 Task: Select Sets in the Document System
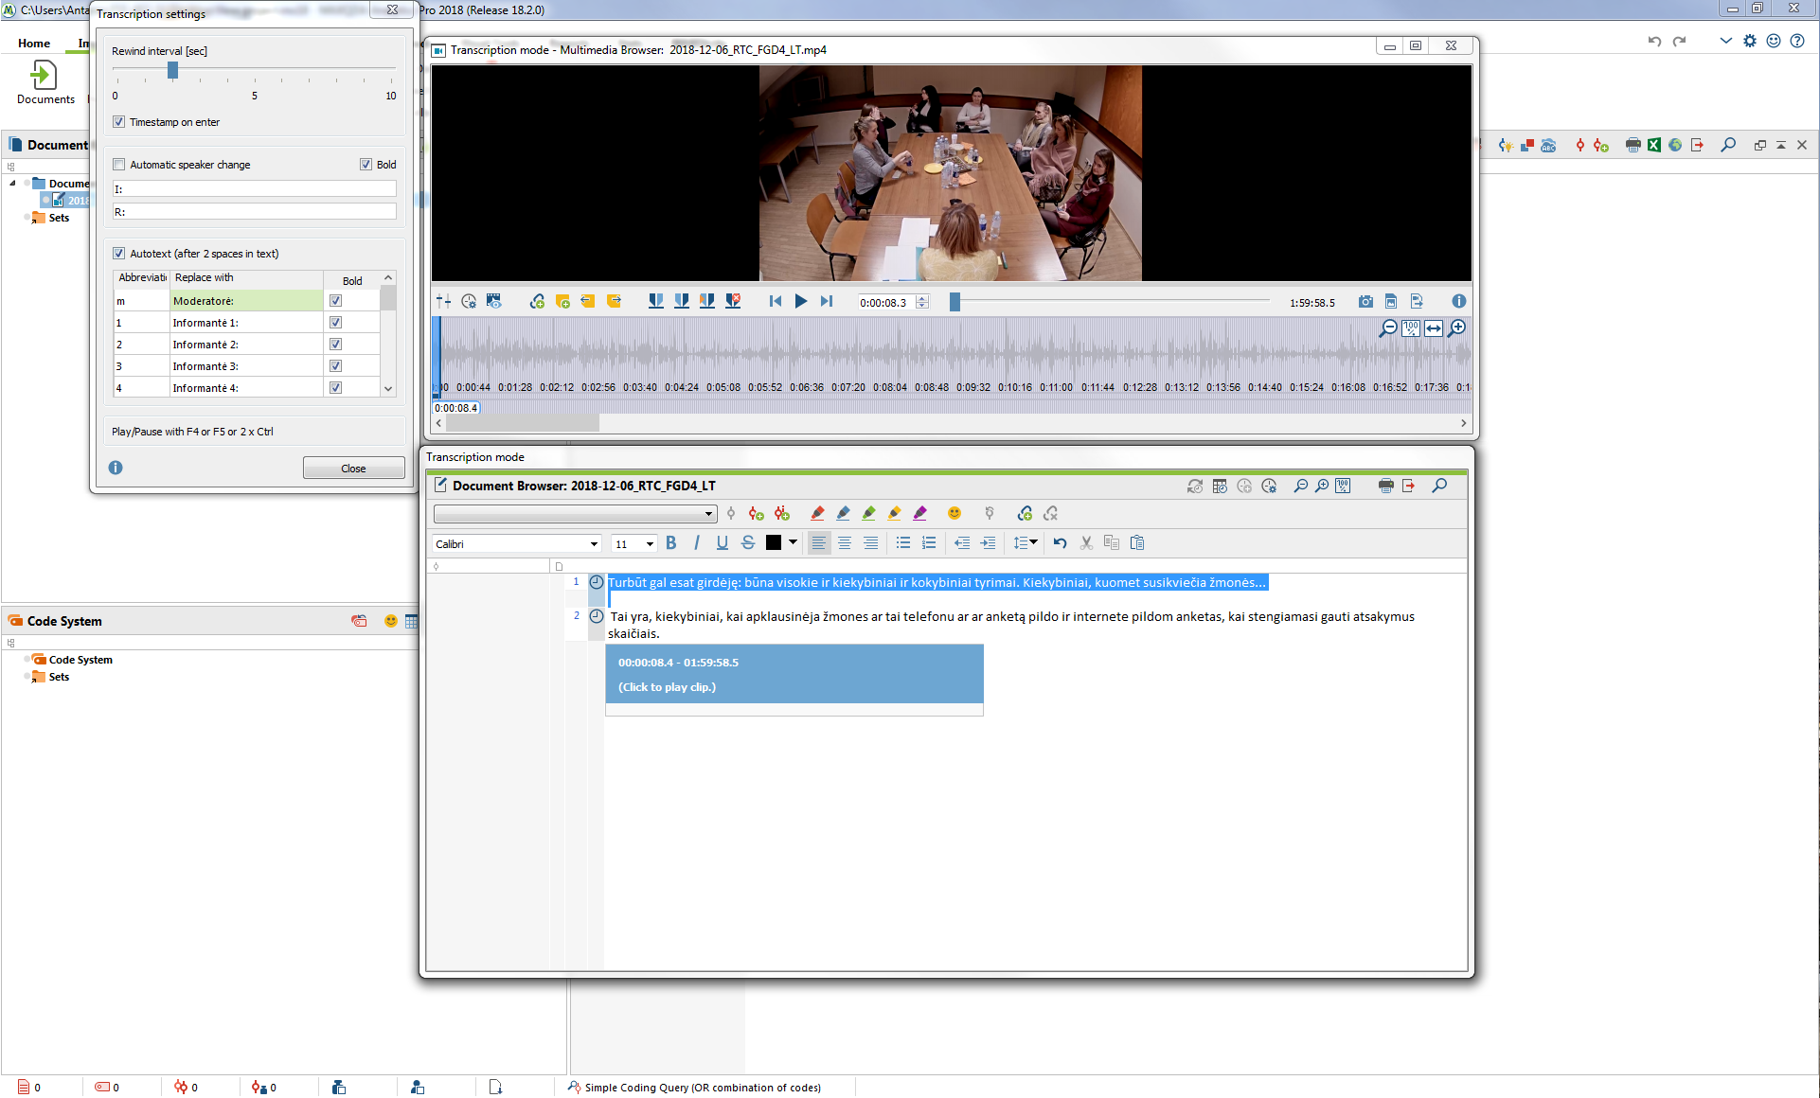point(59,218)
